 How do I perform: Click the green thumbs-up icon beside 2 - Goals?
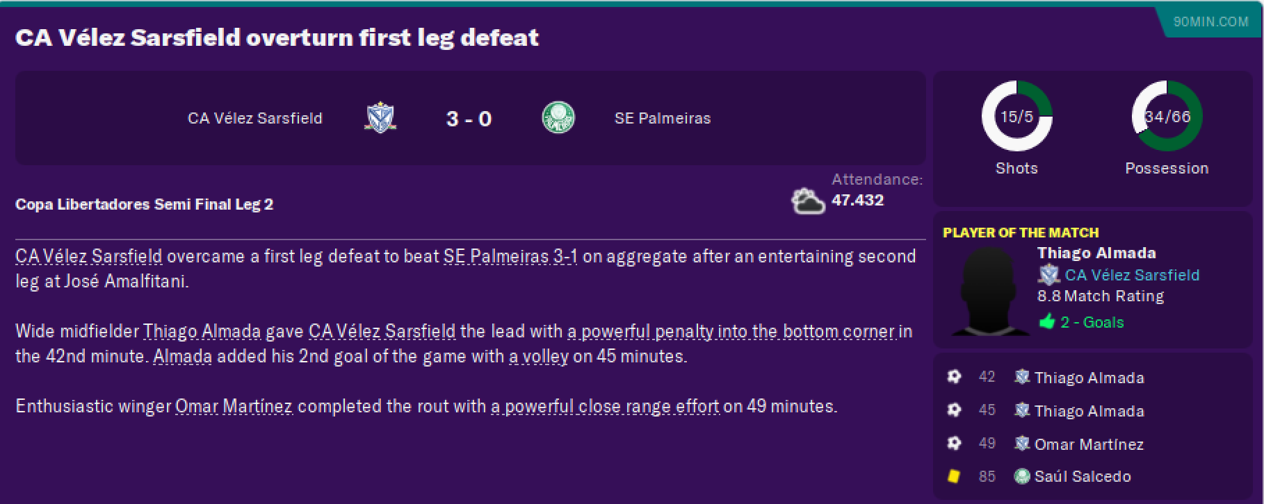[1047, 322]
